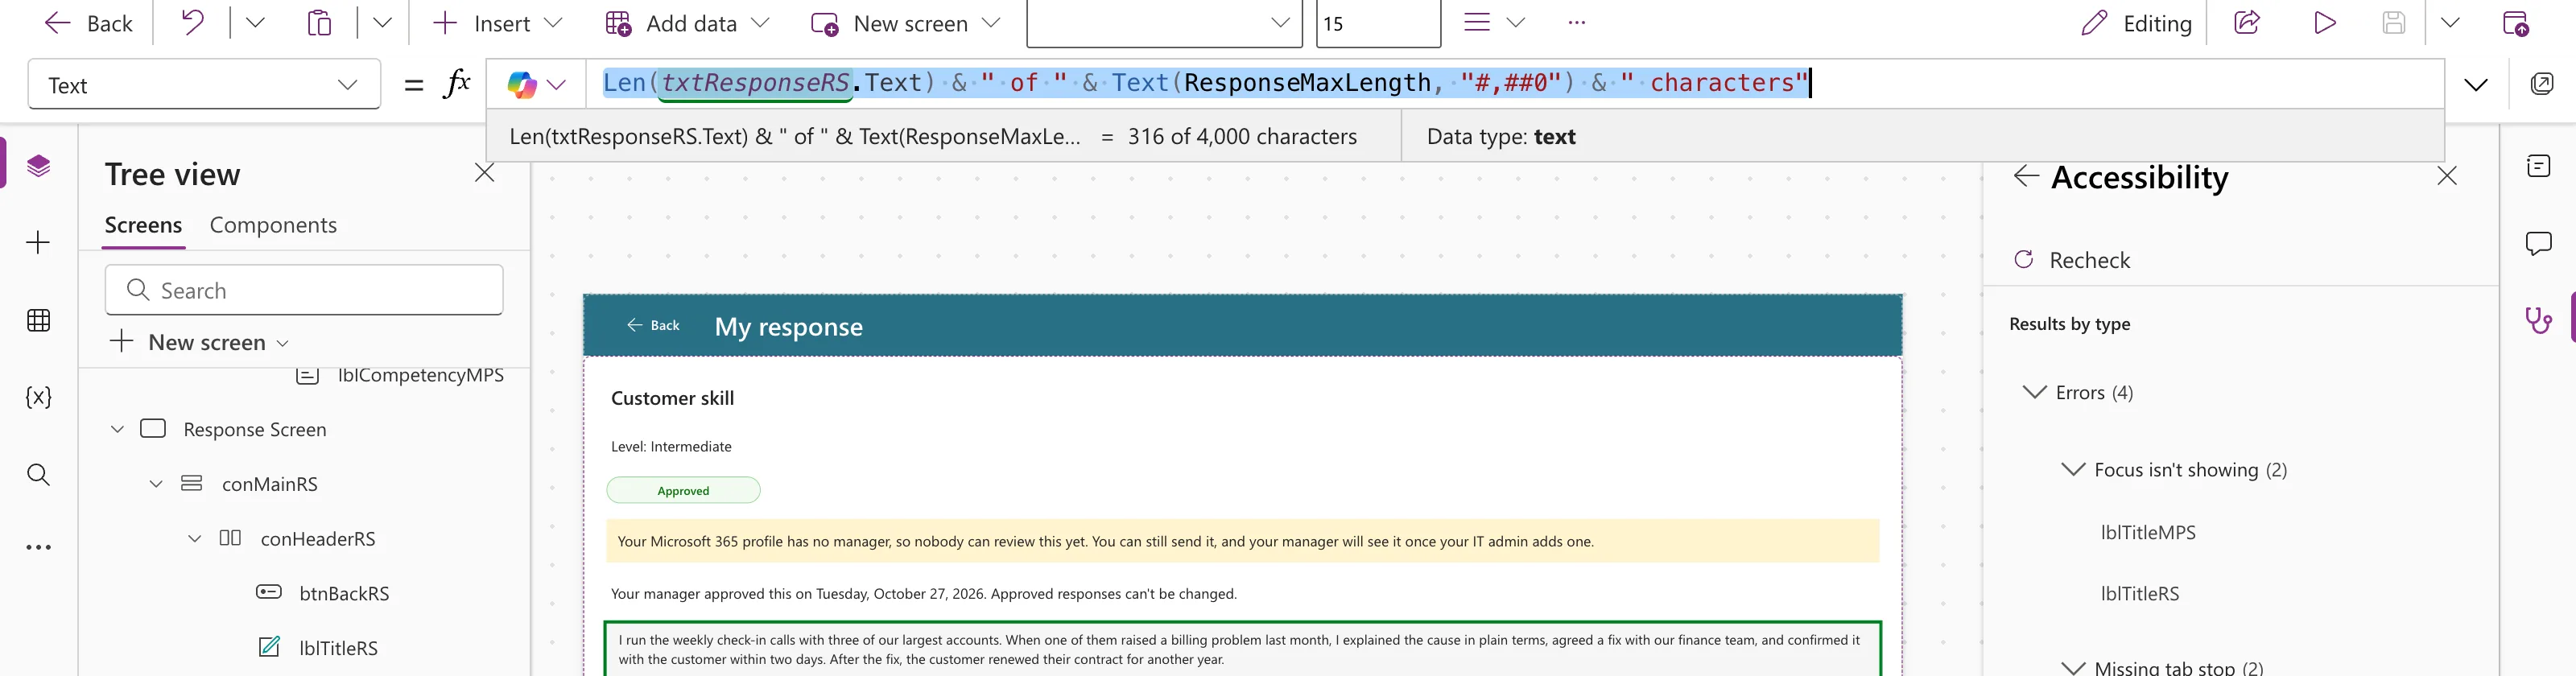Collapse the Errors (4) results group
Screen dimensions: 2576x676
2034,392
